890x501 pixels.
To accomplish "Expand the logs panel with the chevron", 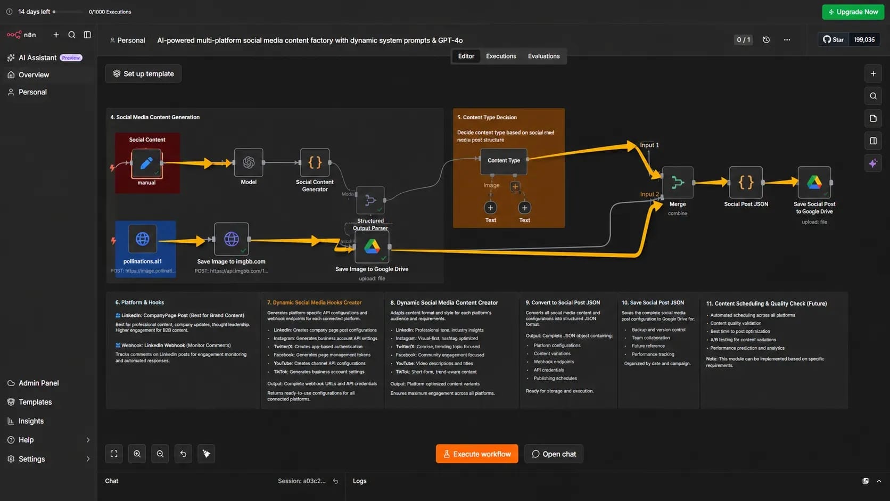I will [879, 481].
